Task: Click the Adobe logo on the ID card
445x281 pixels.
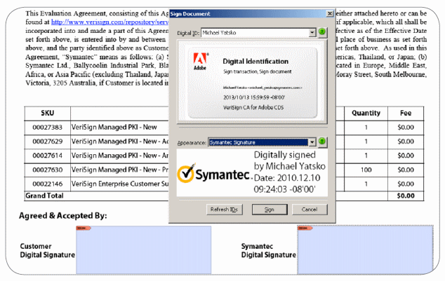Action: click(200, 61)
